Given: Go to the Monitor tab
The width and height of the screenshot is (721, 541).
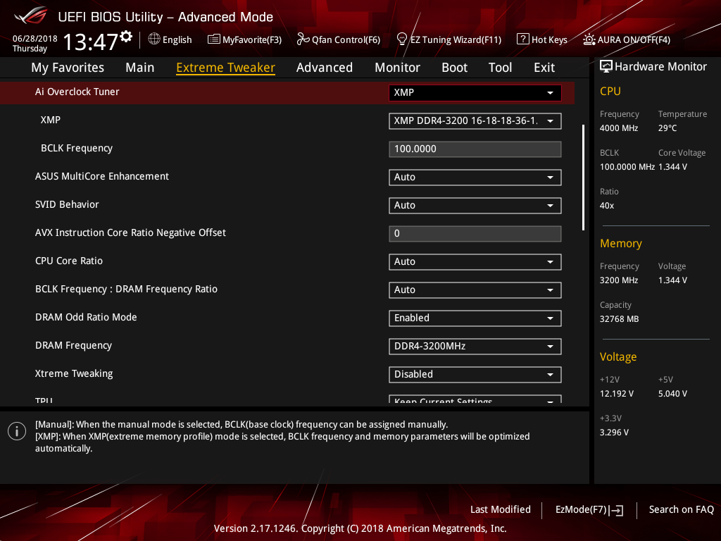Looking at the screenshot, I should (397, 68).
